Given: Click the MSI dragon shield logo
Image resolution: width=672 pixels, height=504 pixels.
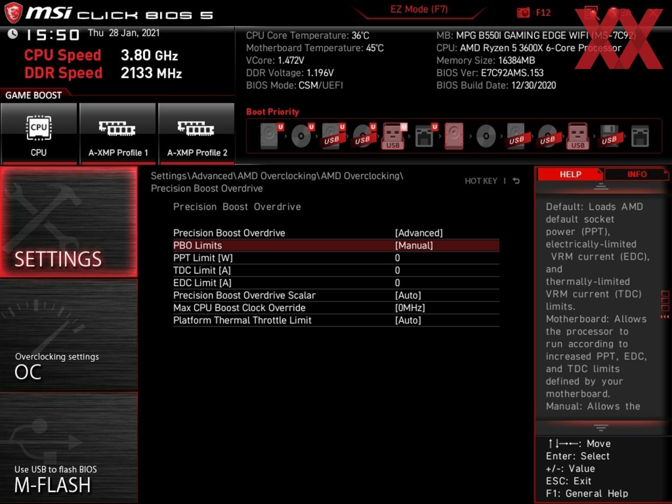Looking at the screenshot, I should pyautogui.click(x=13, y=13).
